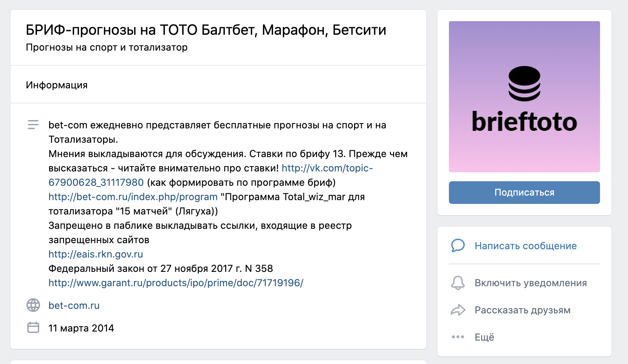Screen dimensions: 628x364
Task: Open the bet-com.ru website link
Action: tap(74, 305)
